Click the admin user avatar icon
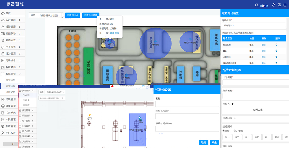Viewport: 289px width, 148px height. pyautogui.click(x=256, y=5)
